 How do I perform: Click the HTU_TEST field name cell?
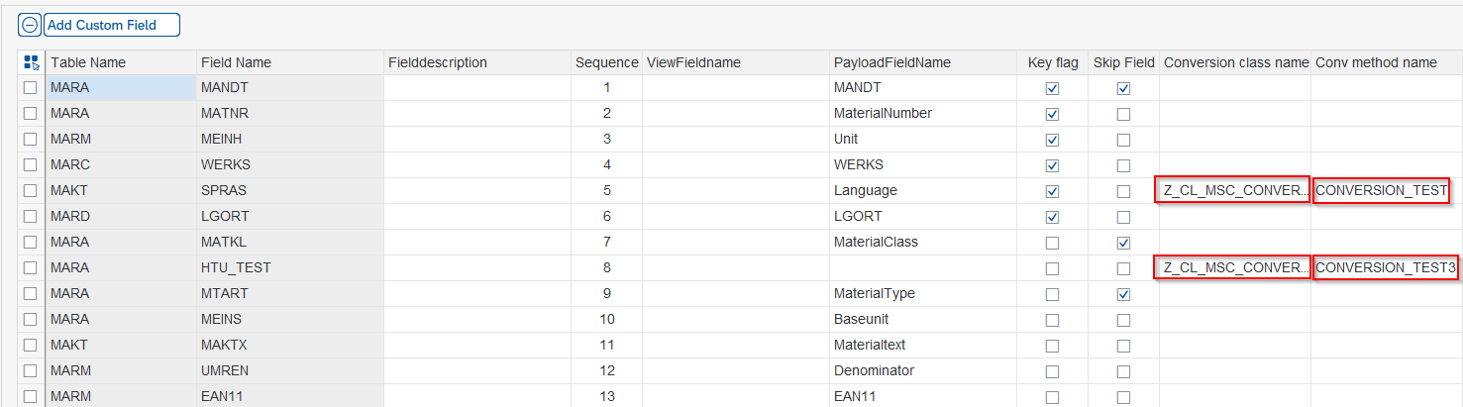click(x=289, y=268)
